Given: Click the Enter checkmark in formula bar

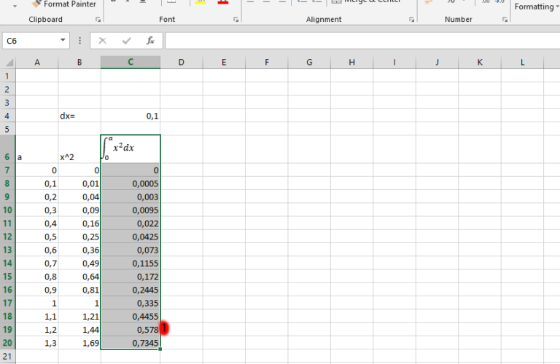Looking at the screenshot, I should pyautogui.click(x=126, y=41).
